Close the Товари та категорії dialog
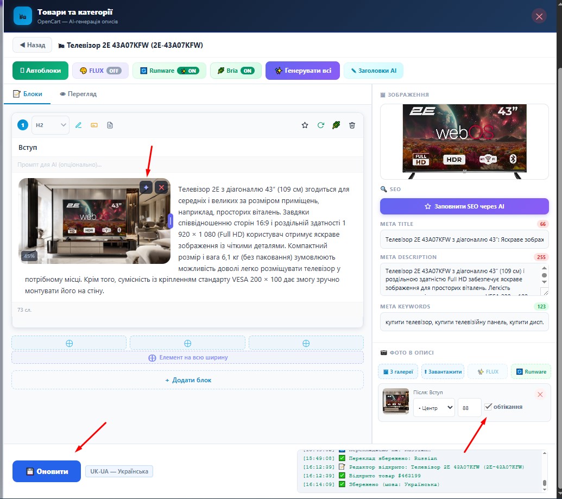562x499 pixels. (x=539, y=16)
